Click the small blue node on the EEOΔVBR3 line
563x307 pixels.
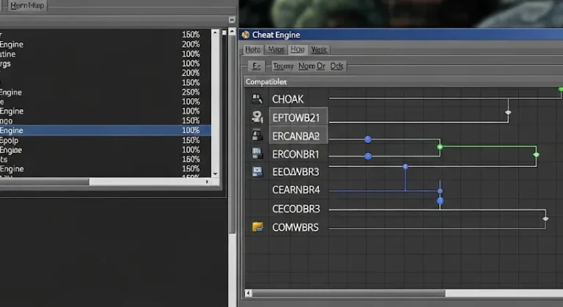coord(405,166)
